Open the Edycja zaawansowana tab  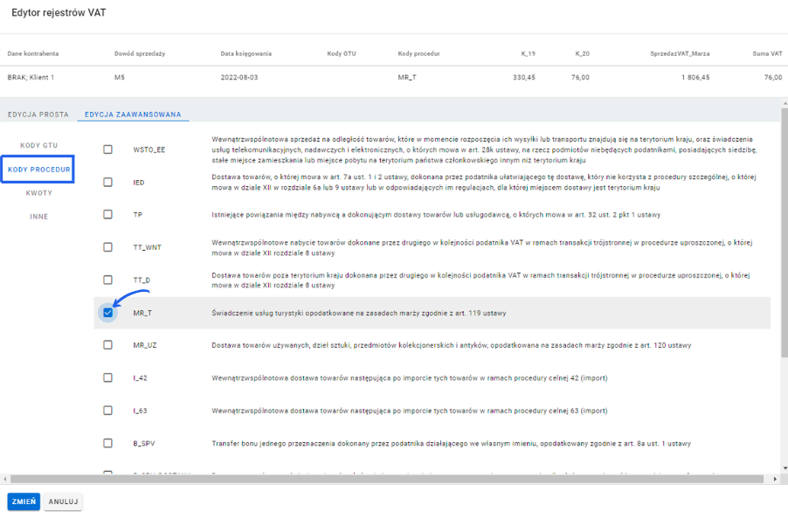pos(133,114)
